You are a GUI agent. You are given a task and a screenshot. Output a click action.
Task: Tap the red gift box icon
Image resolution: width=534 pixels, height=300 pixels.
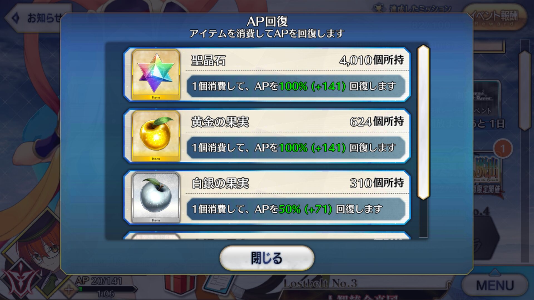click(179, 286)
